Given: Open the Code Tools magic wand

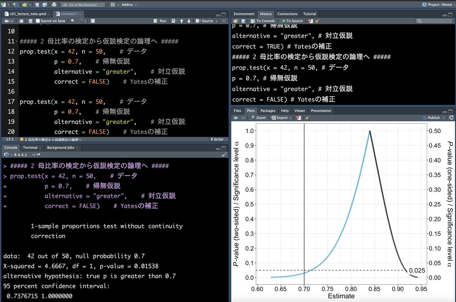Looking at the screenshot, I should 81,21.
